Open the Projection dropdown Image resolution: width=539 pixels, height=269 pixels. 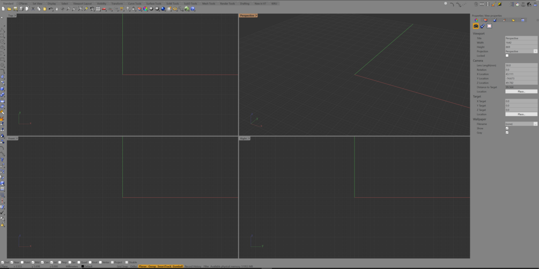coord(535,51)
